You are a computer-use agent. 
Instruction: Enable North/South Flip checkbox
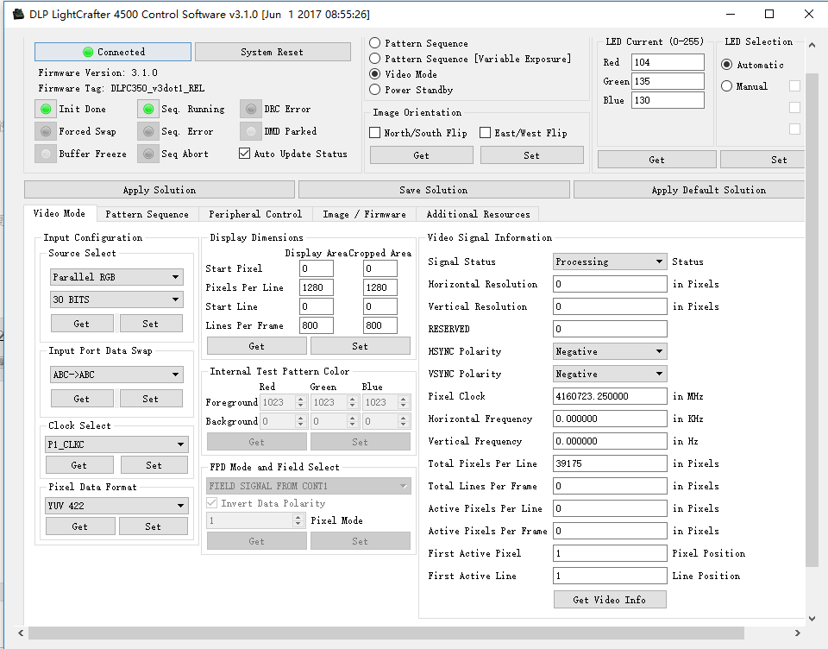pyautogui.click(x=375, y=133)
